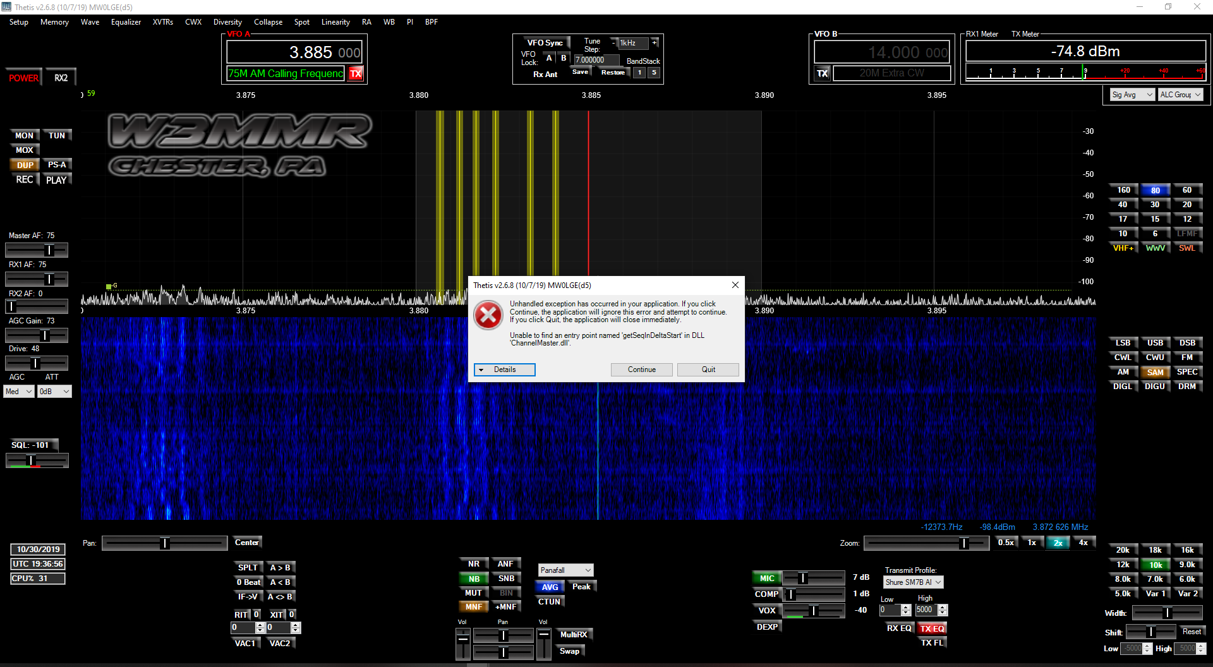Image resolution: width=1213 pixels, height=667 pixels.
Task: Open the Diversity menu
Action: 227,21
